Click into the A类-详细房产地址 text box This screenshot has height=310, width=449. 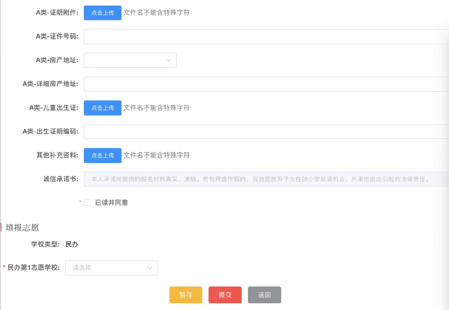[262, 84]
